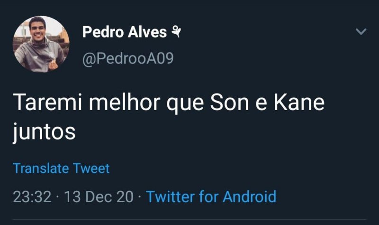Click the Translate Tweet link
379x225 pixels.
(x=61, y=168)
